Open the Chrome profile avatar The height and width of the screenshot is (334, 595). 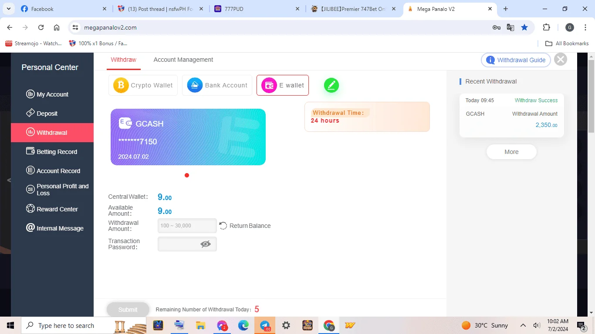pos(570,27)
